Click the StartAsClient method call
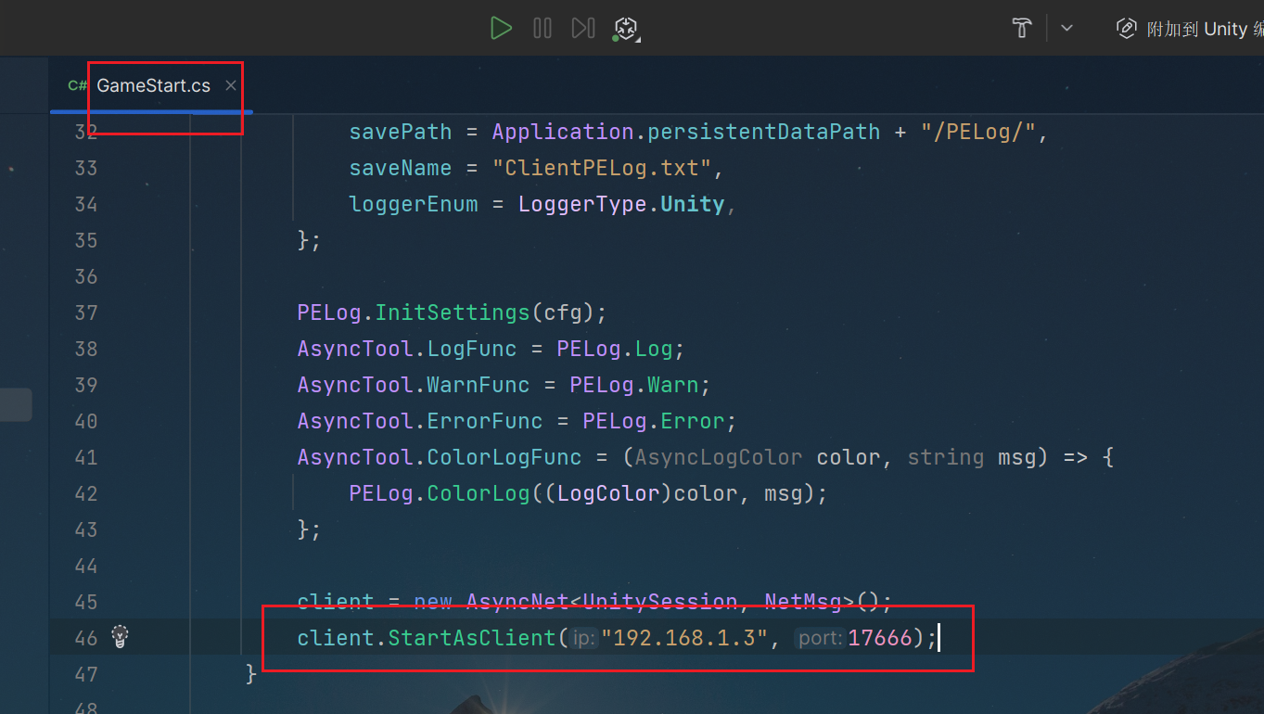1264x714 pixels. coord(470,638)
